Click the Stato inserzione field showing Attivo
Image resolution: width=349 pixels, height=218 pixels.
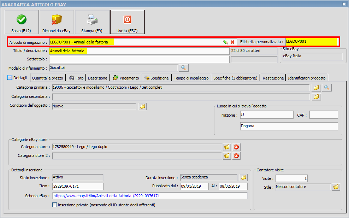click(78, 177)
